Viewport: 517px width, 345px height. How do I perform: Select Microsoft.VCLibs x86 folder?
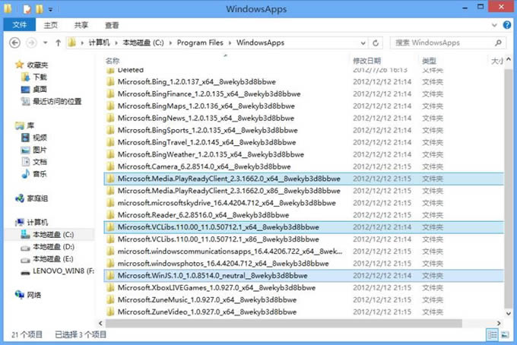pos(218,239)
